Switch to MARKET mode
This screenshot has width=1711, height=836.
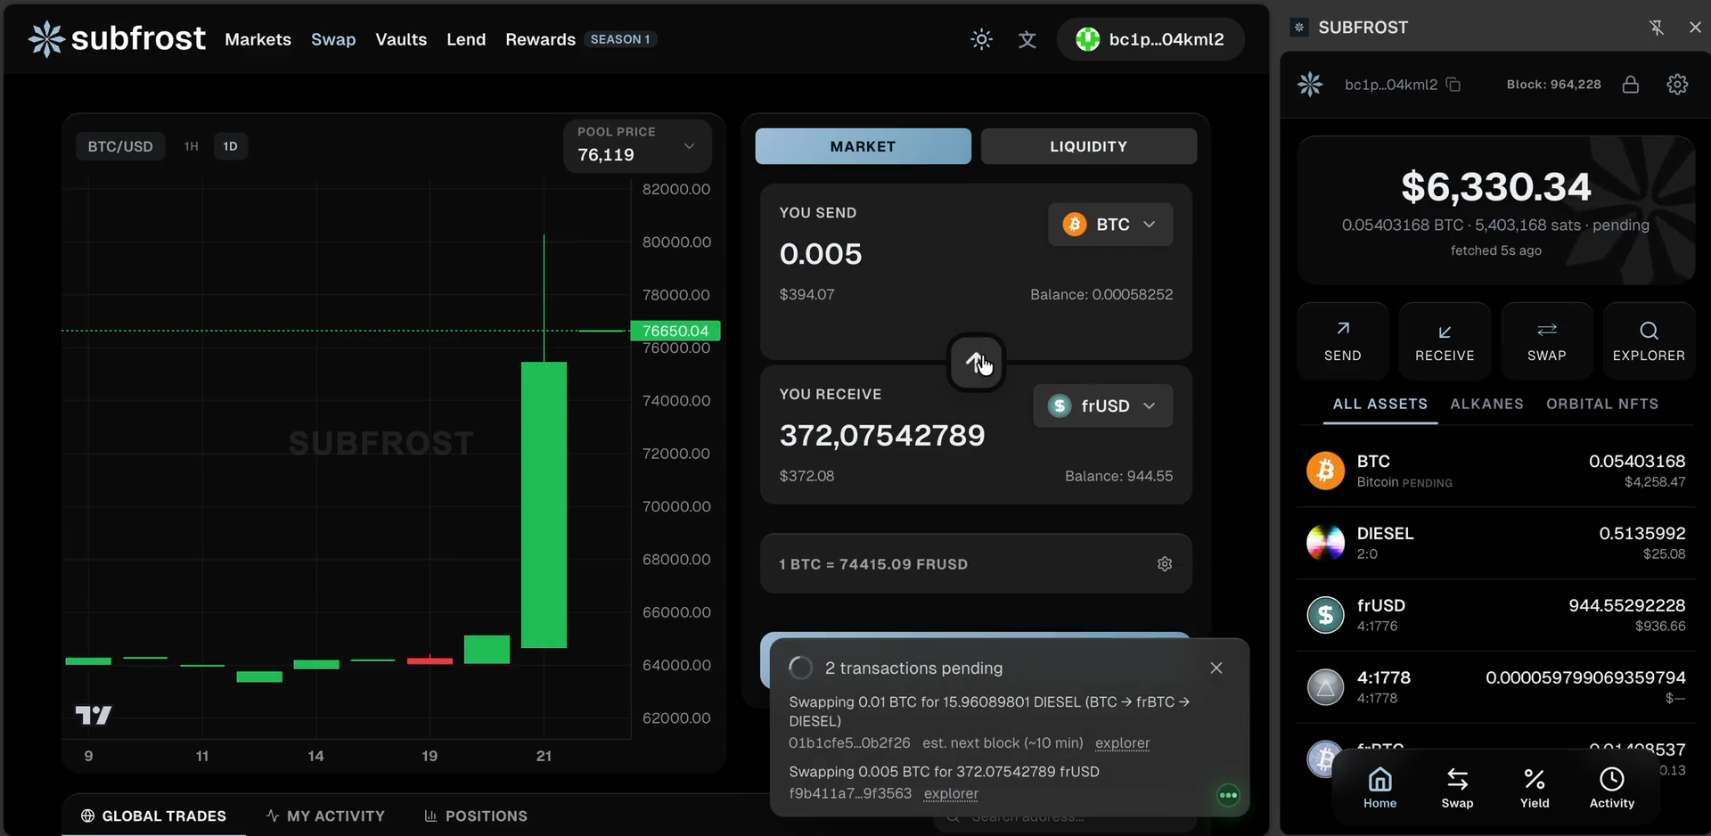coord(863,146)
